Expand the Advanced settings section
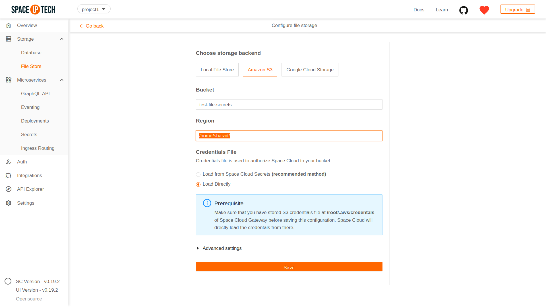The image size is (546, 307). click(x=222, y=248)
